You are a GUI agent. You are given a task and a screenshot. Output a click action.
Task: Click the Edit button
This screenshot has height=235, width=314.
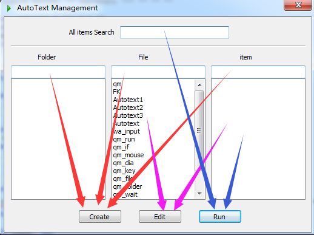click(x=160, y=217)
